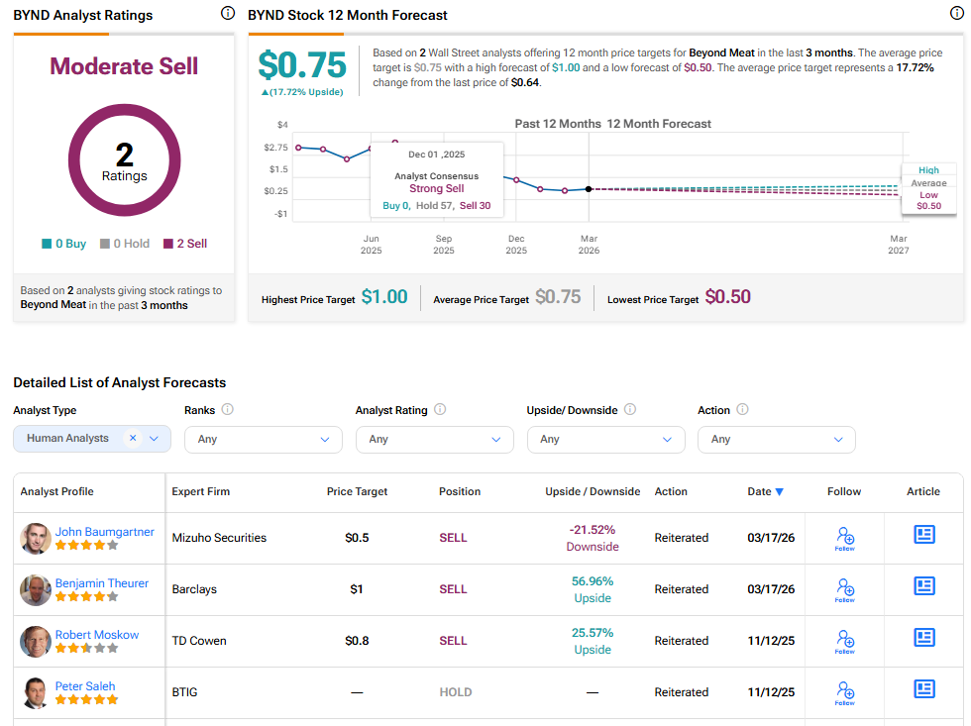Toggle the 0 Buy legend item
This screenshot has height=726, width=971.
pyautogui.click(x=63, y=244)
